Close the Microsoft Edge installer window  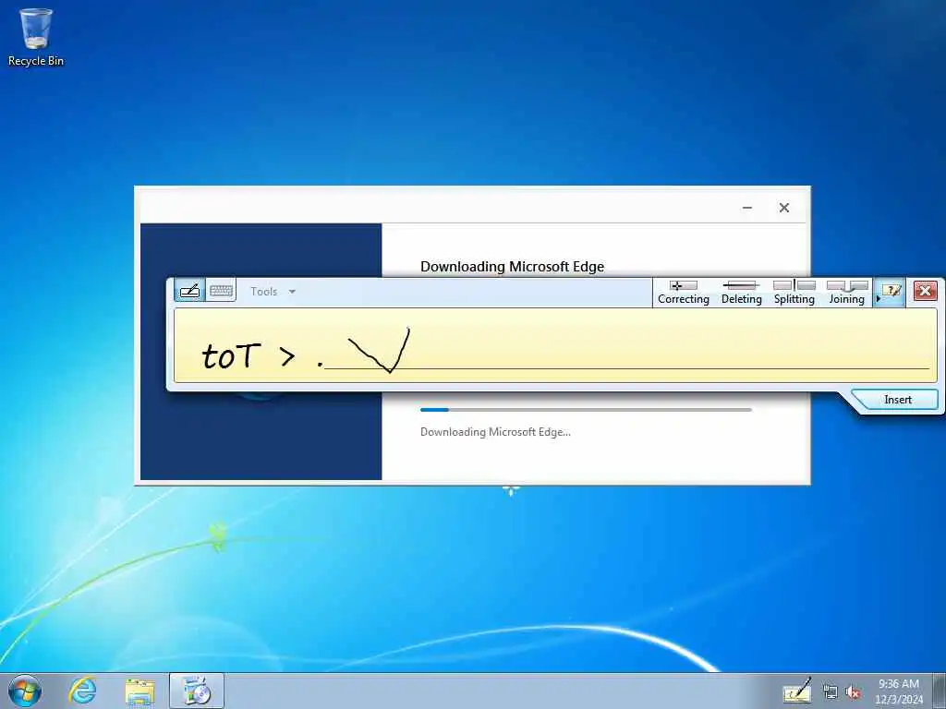point(783,208)
